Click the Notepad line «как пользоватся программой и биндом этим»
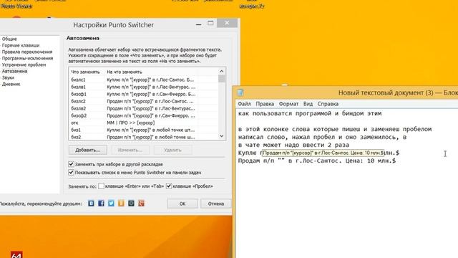Screen dimensions: 458x258 click(310, 113)
